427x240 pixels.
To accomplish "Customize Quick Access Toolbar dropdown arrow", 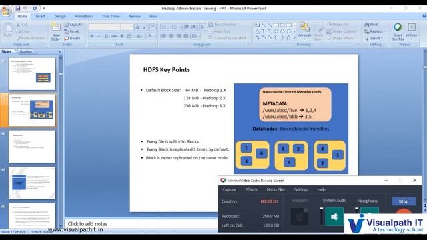I will click(x=44, y=9).
